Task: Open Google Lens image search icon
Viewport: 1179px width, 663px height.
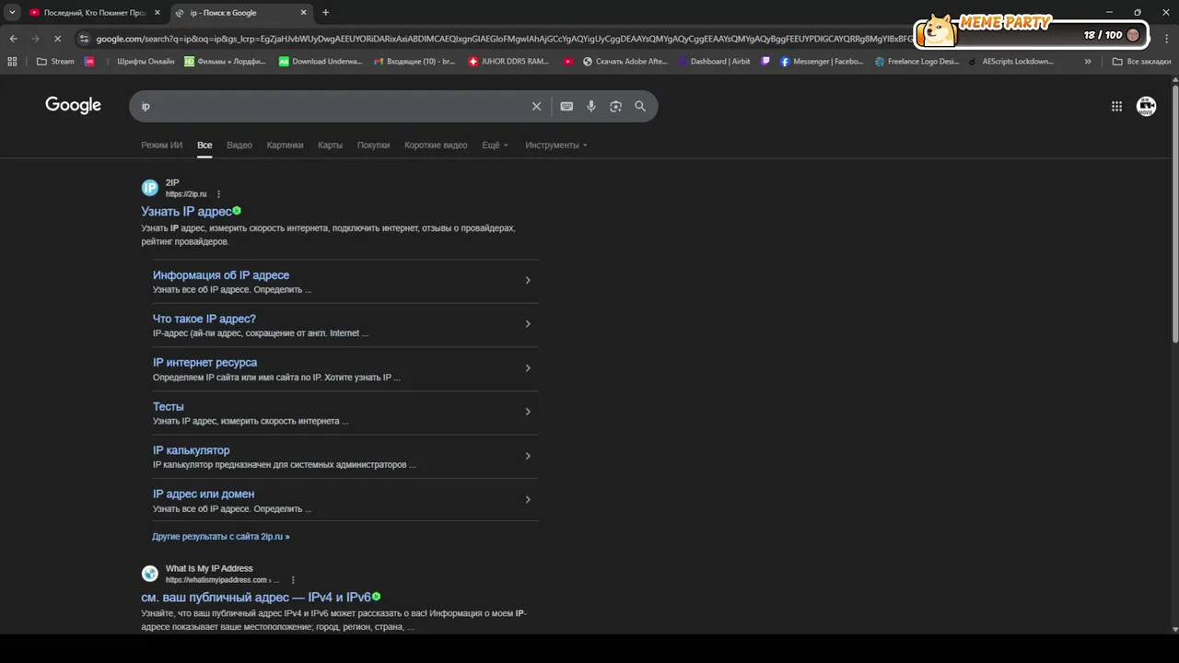Action: 615,106
